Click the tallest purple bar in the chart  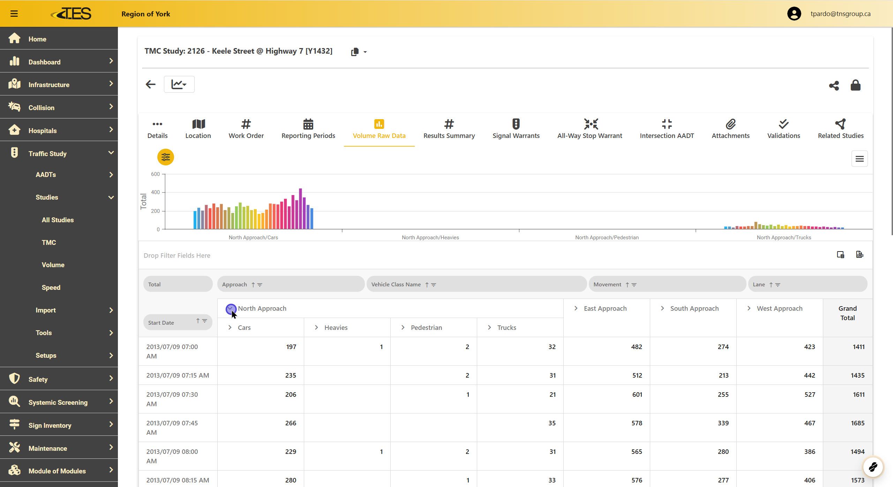click(300, 208)
